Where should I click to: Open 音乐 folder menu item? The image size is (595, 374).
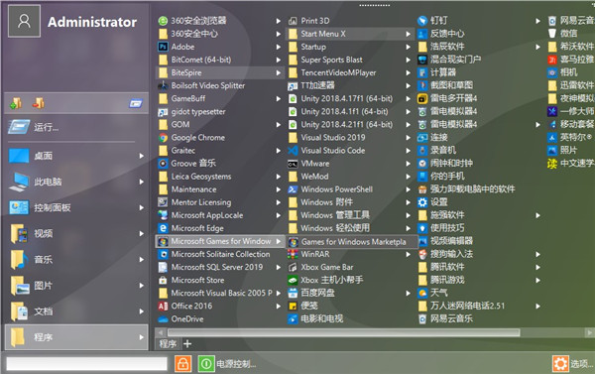point(76,259)
